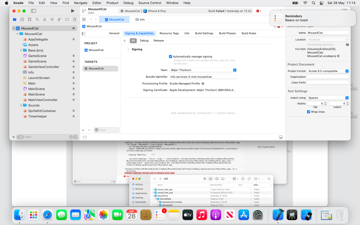Click the Organization field
360x225 pixels.
click(x=328, y=77)
